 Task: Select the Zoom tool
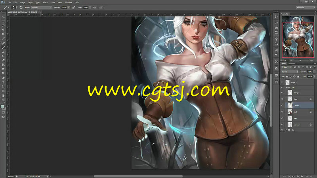(x=3, y=100)
